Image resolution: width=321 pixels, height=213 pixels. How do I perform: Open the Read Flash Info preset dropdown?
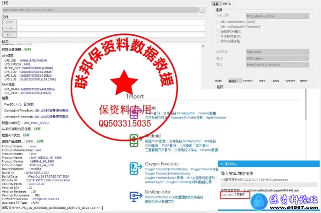pos(100,10)
